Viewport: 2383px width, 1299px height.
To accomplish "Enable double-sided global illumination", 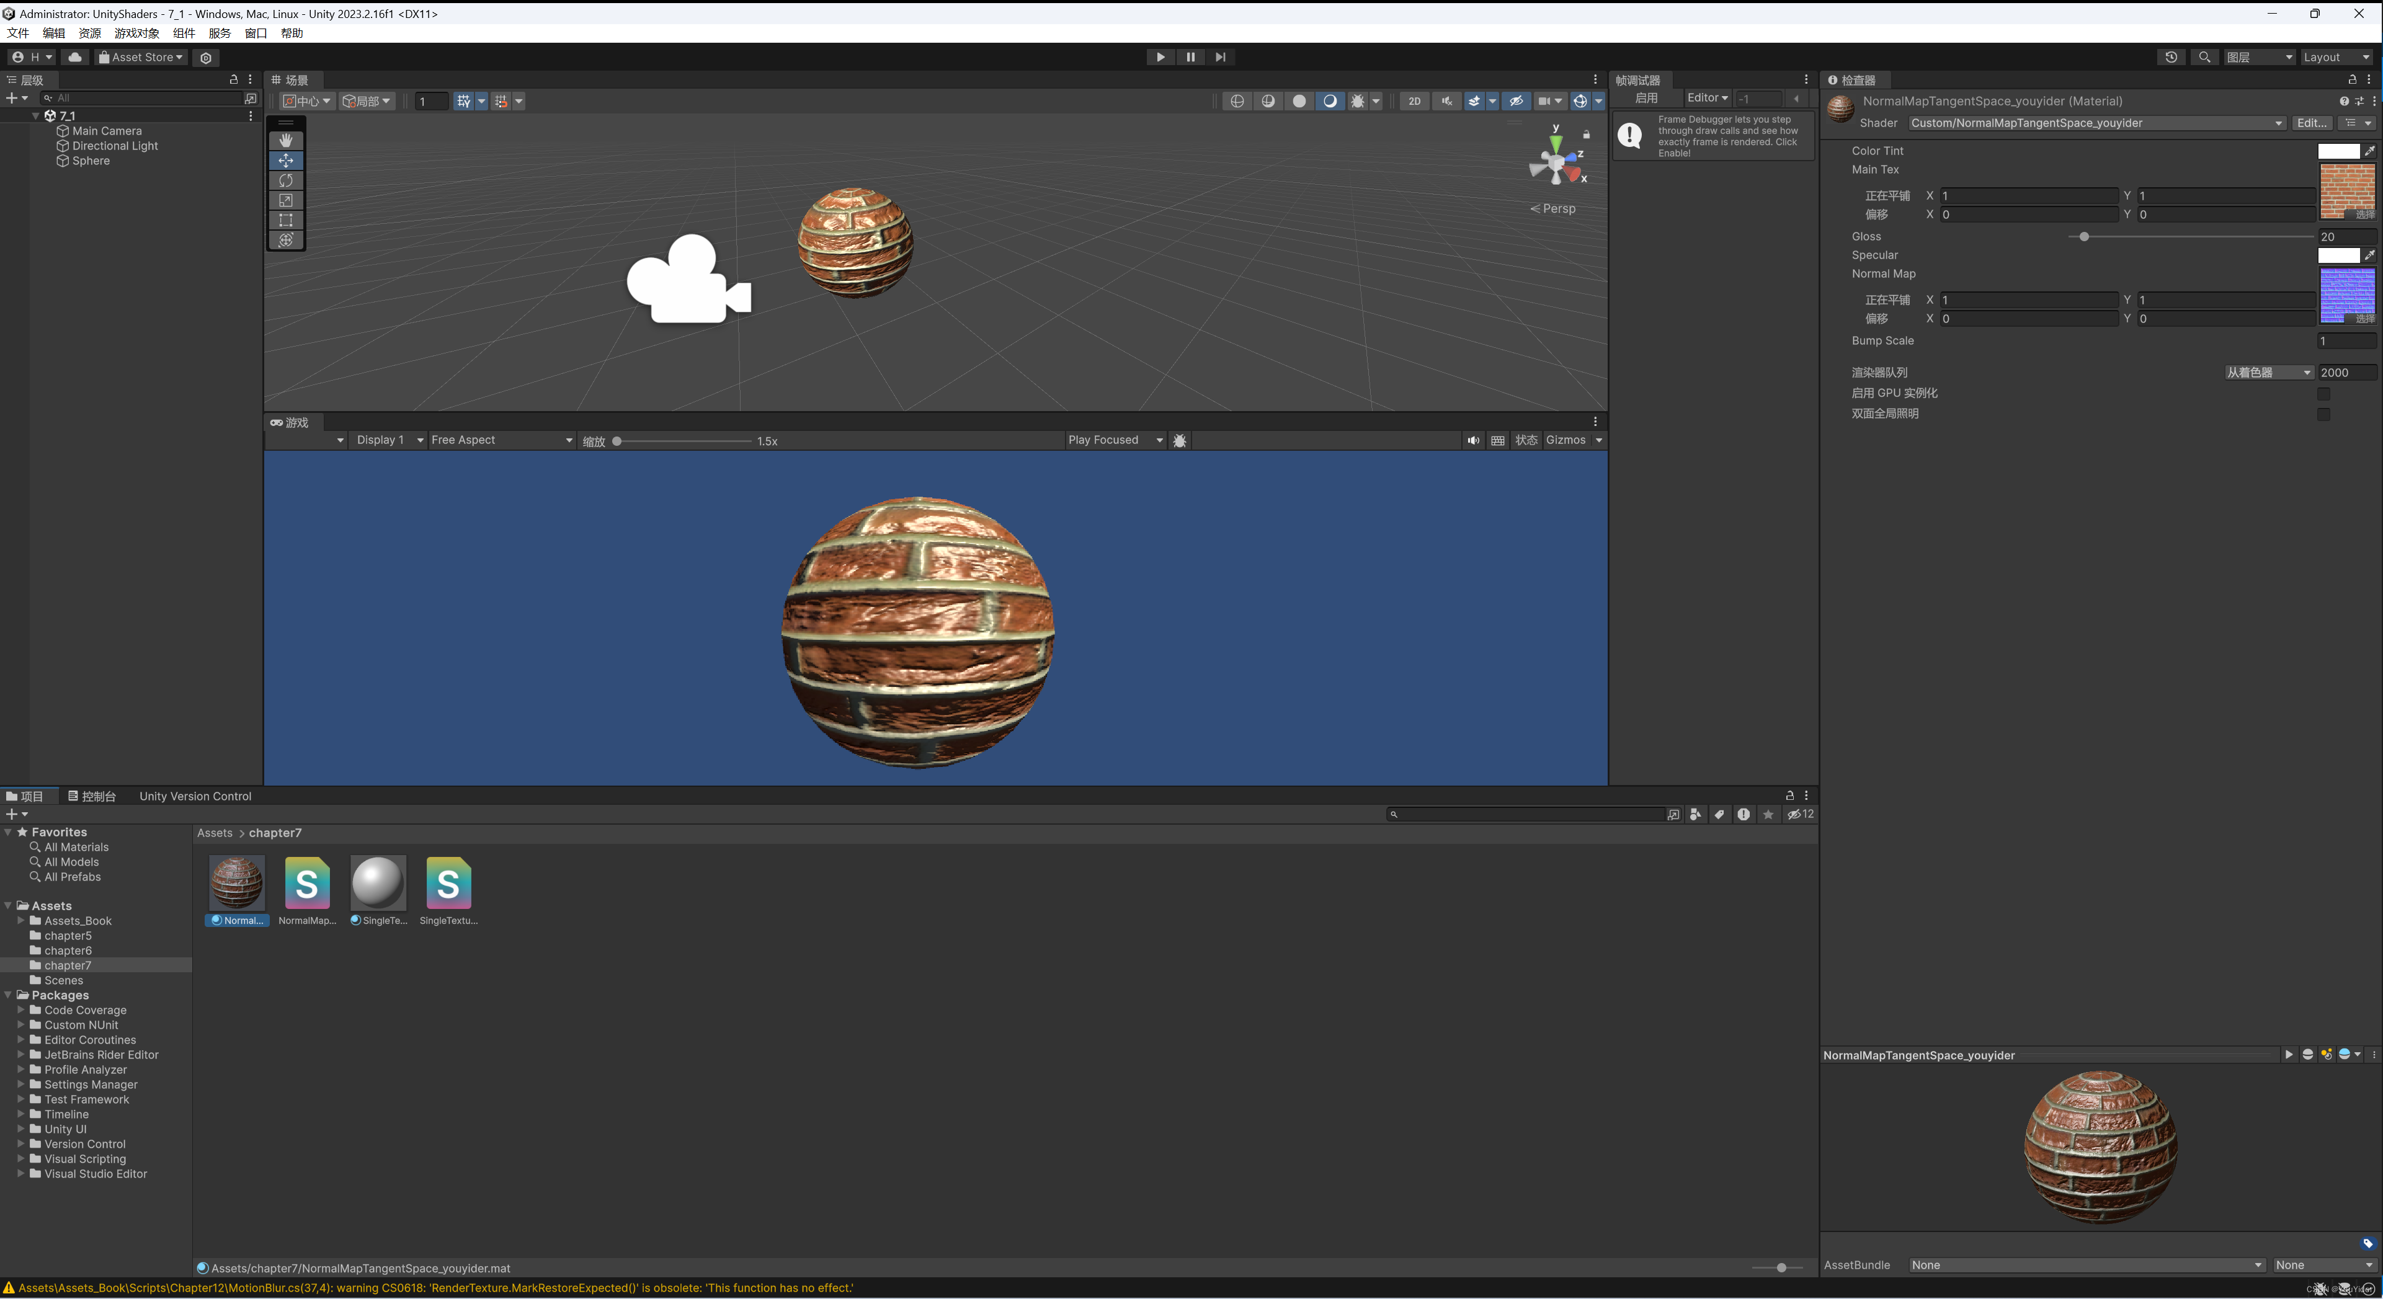I will coord(2325,414).
